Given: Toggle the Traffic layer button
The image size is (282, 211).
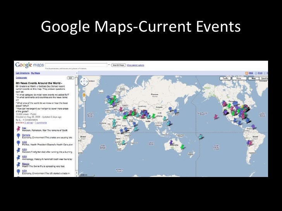Looking at the screenshot, I should coord(225,78).
